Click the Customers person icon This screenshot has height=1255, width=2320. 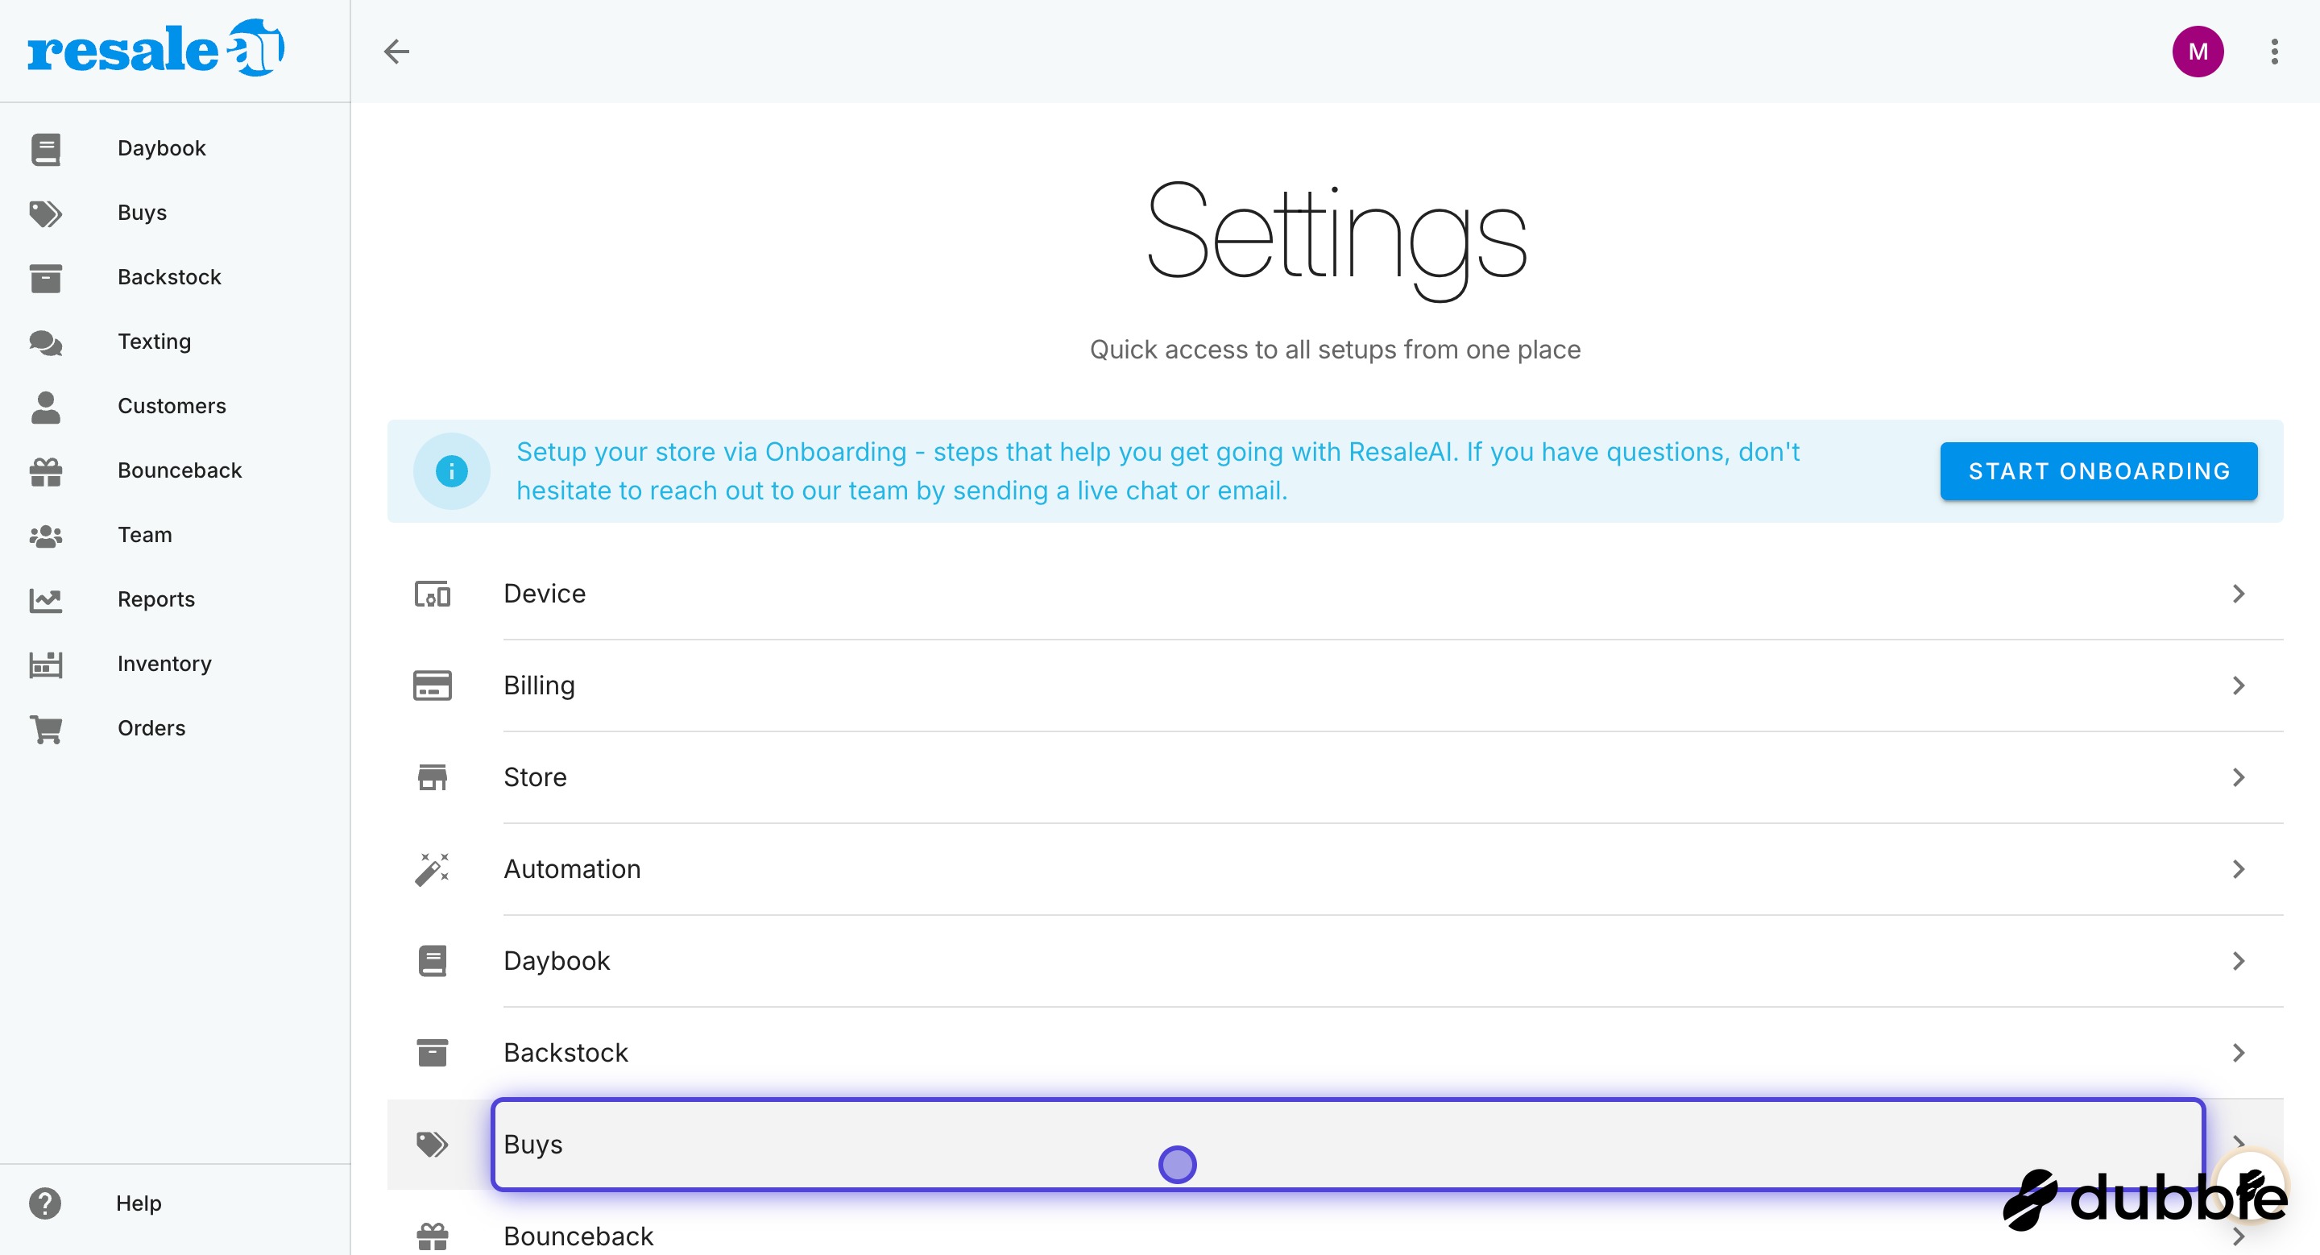point(46,407)
